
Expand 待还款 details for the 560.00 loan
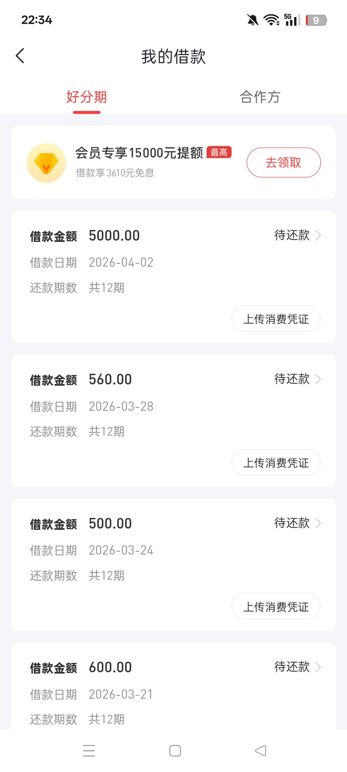tap(297, 379)
